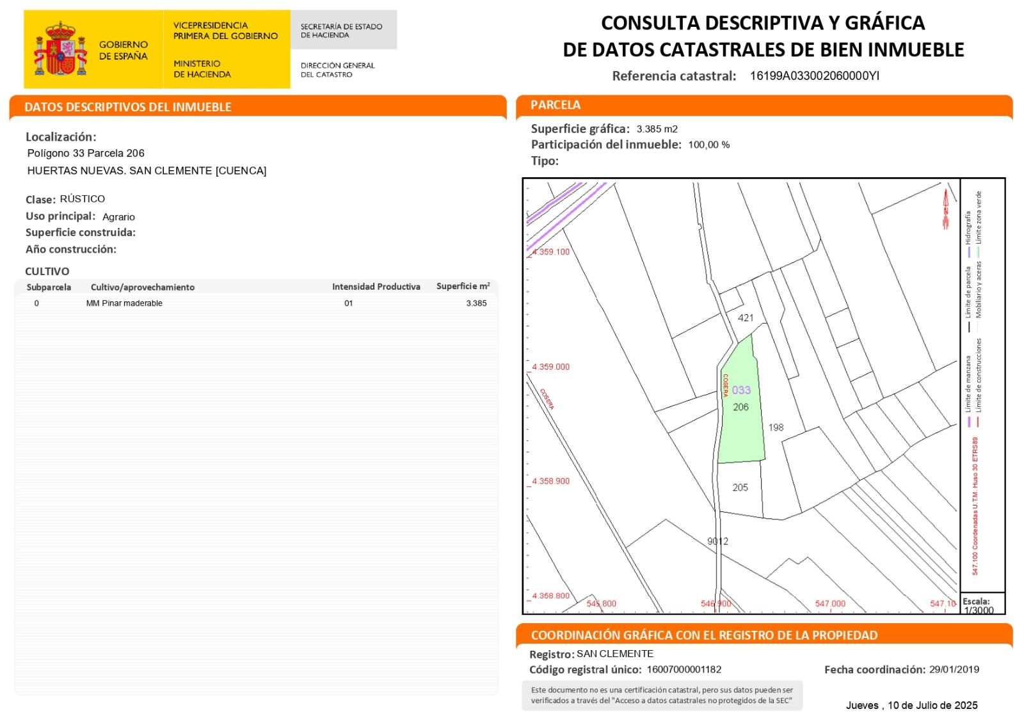Image resolution: width=1024 pixels, height=723 pixels.
Task: Select código registral único 16007000001182
Action: tap(684, 670)
